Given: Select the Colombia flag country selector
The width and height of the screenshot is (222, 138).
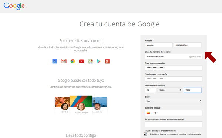Looking at the screenshot, I should (149, 113).
